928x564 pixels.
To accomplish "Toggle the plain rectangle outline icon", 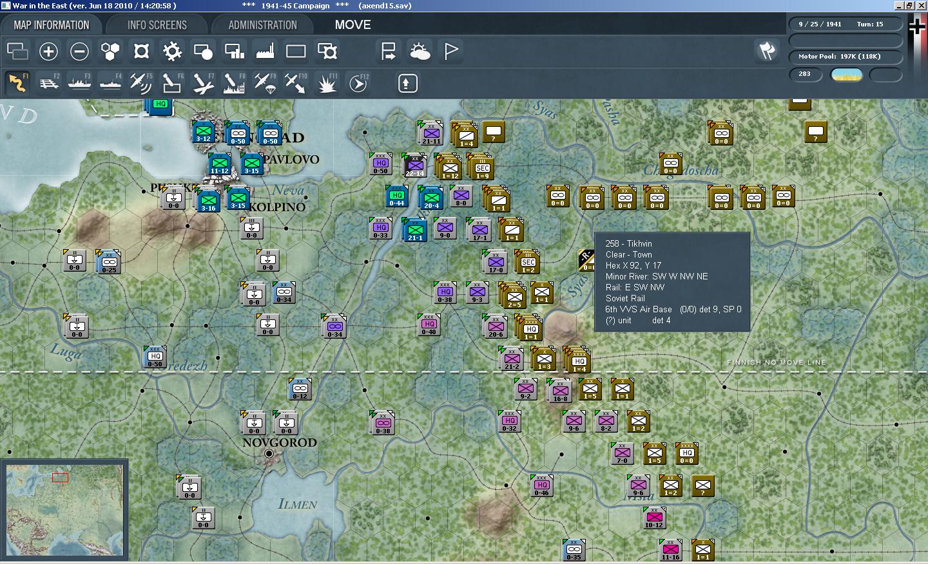I will pos(296,51).
